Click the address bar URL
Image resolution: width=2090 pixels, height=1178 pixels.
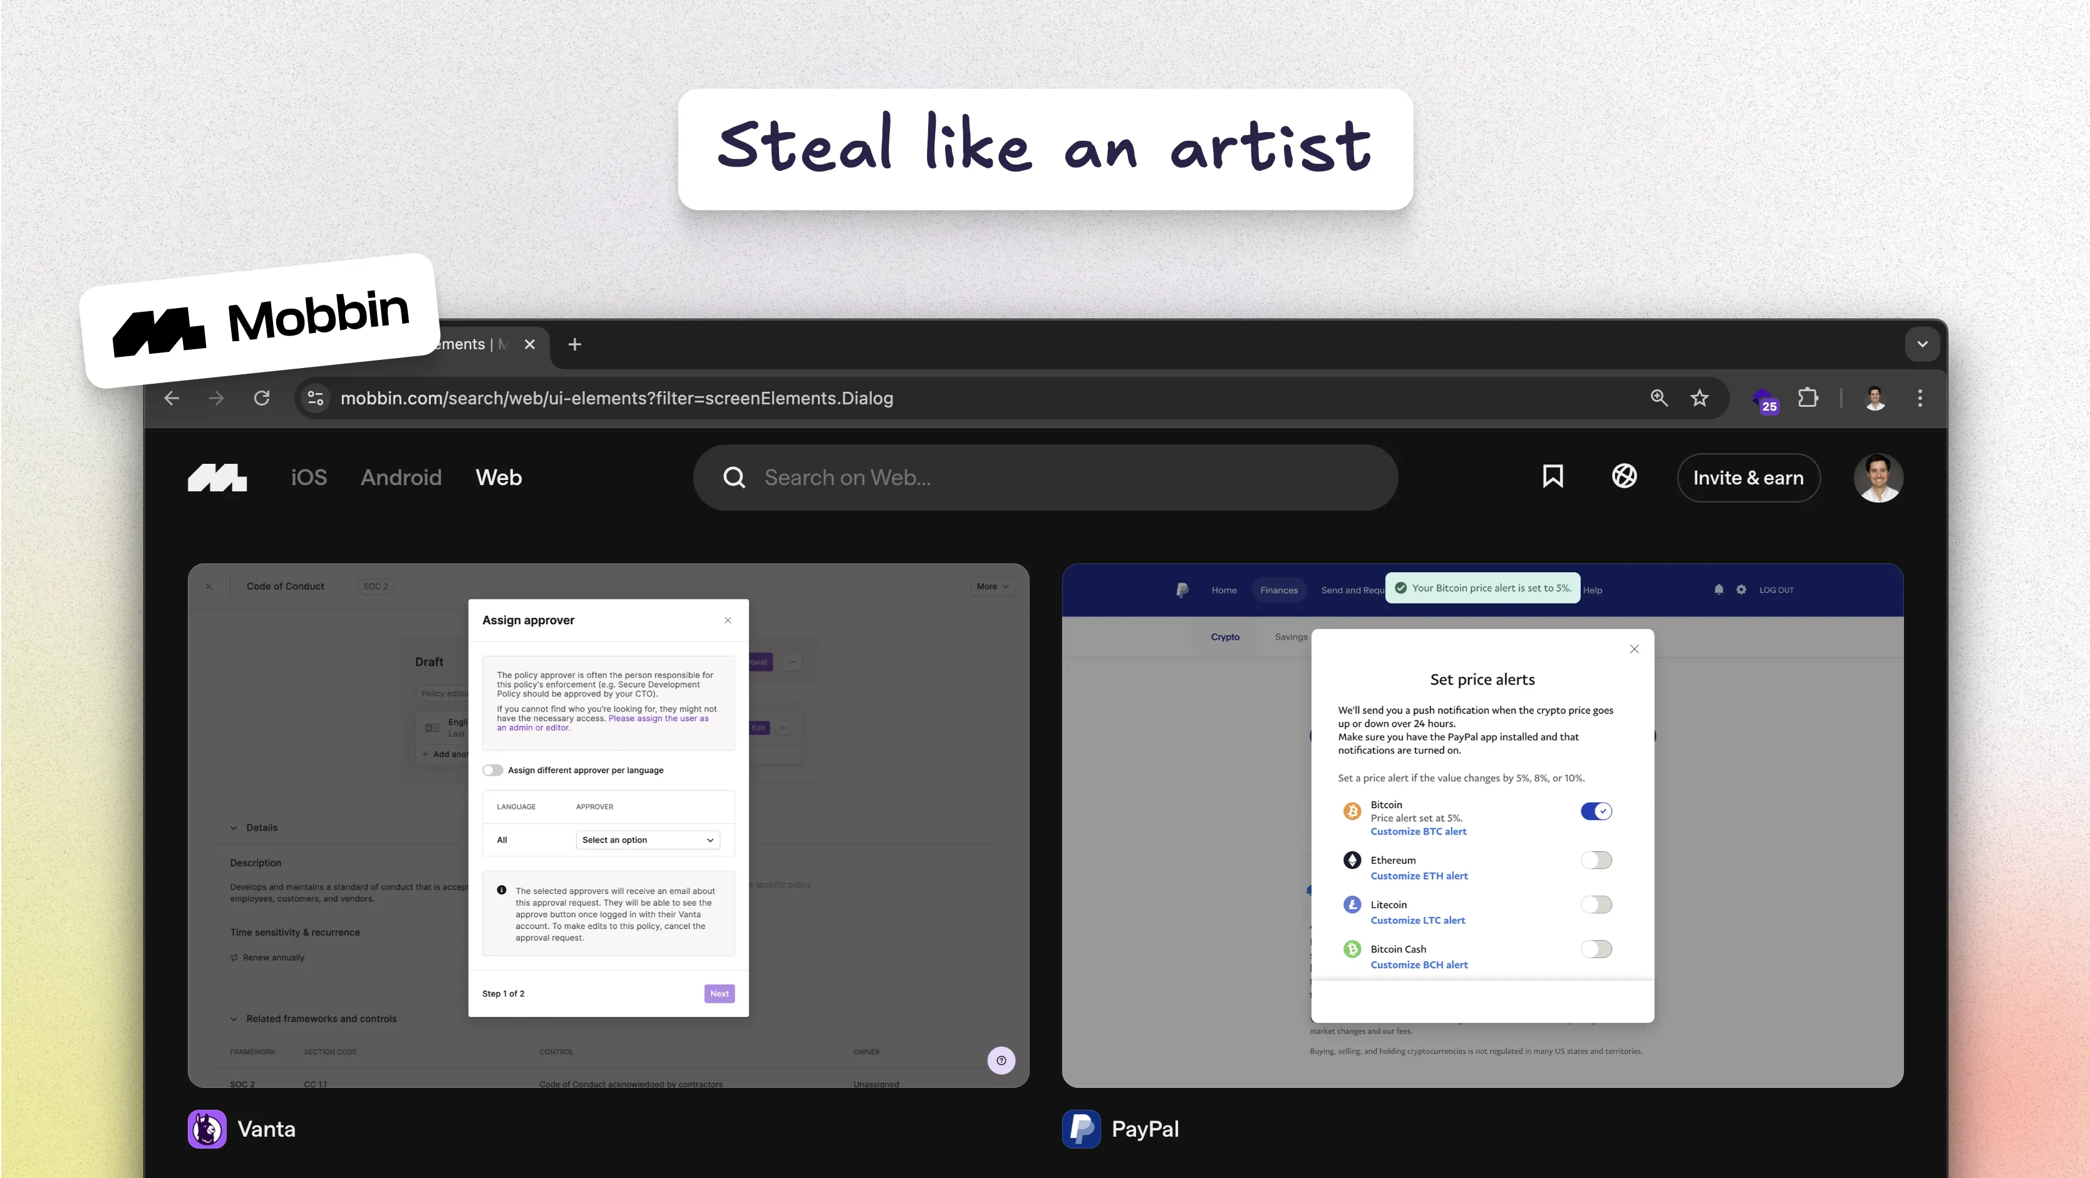point(617,398)
